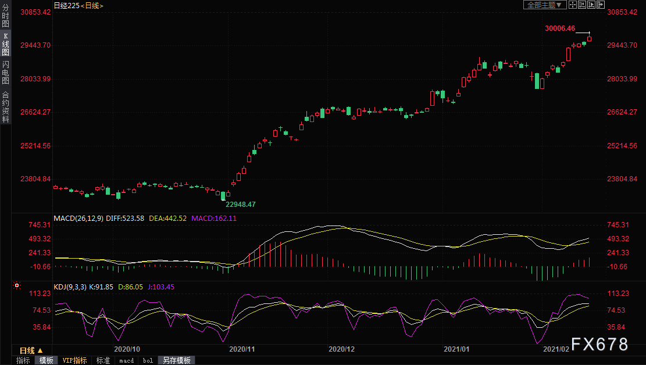The image size is (646, 365).
Task: Click left MACD axis value 241.33
Action: tap(40, 252)
